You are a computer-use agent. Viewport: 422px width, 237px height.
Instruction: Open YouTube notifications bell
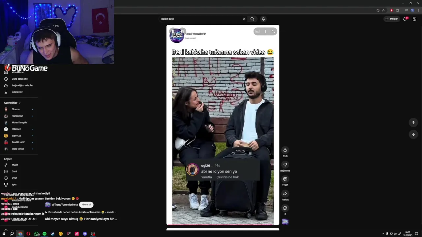[405, 19]
